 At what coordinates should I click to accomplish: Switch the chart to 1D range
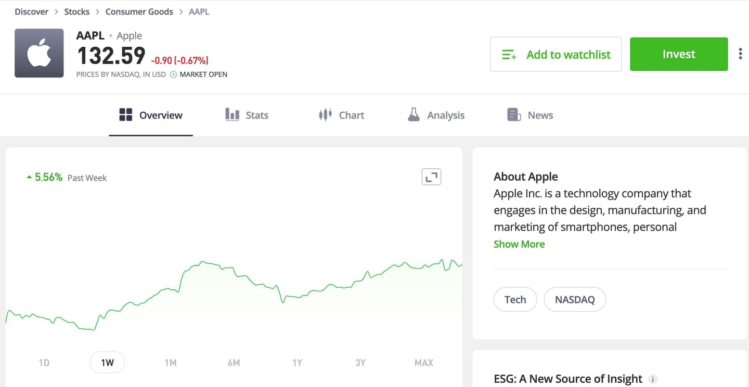44,362
